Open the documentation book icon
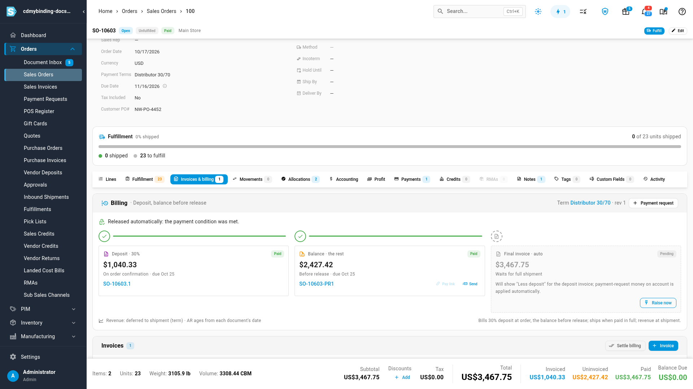The width and height of the screenshot is (693, 389). point(663,12)
